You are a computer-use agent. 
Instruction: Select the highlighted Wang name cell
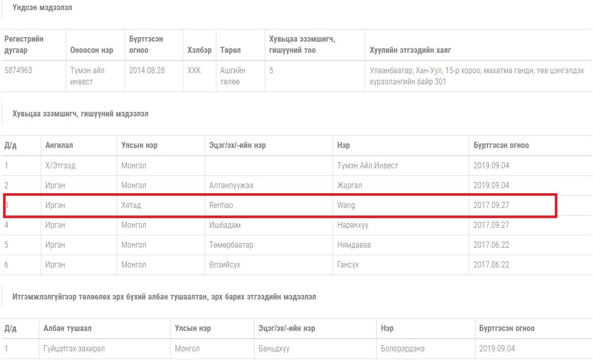click(x=346, y=205)
